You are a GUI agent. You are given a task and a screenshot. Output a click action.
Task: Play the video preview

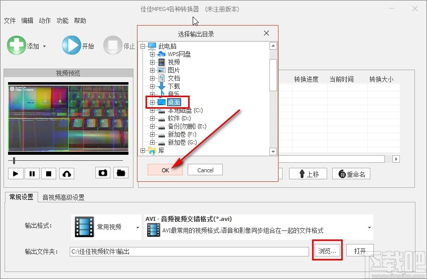(16, 173)
